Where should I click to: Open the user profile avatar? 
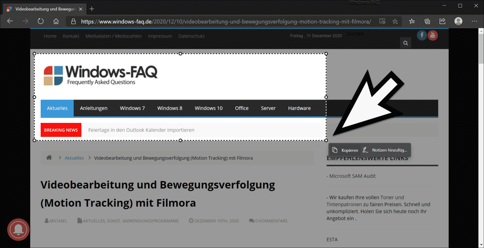[x=458, y=21]
